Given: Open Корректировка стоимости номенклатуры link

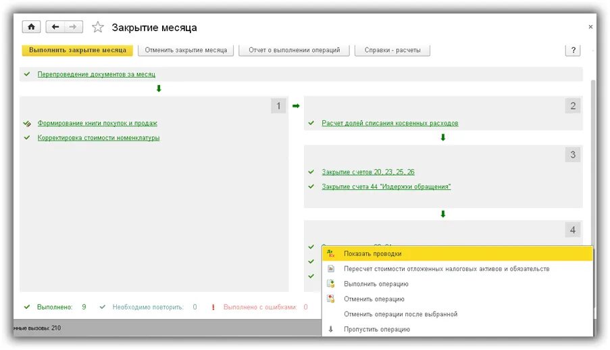Looking at the screenshot, I should pyautogui.click(x=99, y=138).
